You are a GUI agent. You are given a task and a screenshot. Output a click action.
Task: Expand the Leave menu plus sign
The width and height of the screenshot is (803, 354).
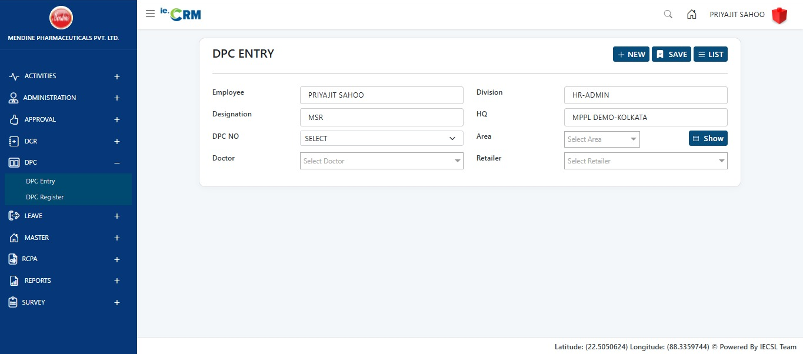[117, 216]
